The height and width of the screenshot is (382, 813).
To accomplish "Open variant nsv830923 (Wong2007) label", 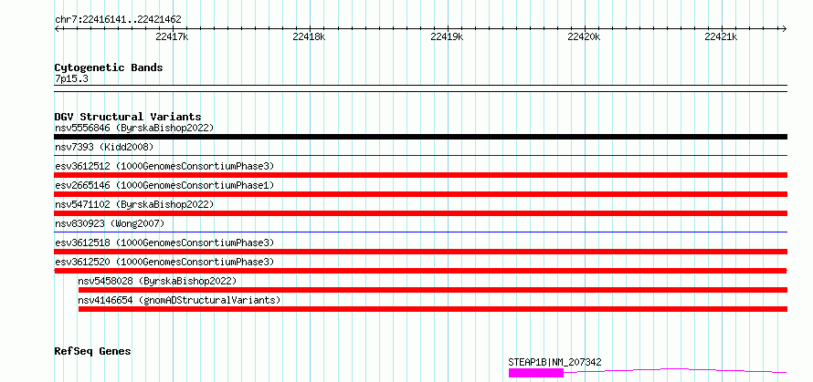I will [110, 223].
